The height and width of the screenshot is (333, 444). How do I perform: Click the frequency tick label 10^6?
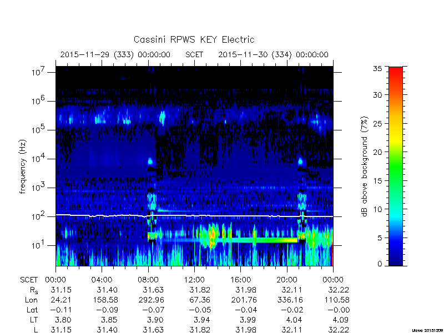tap(39, 100)
